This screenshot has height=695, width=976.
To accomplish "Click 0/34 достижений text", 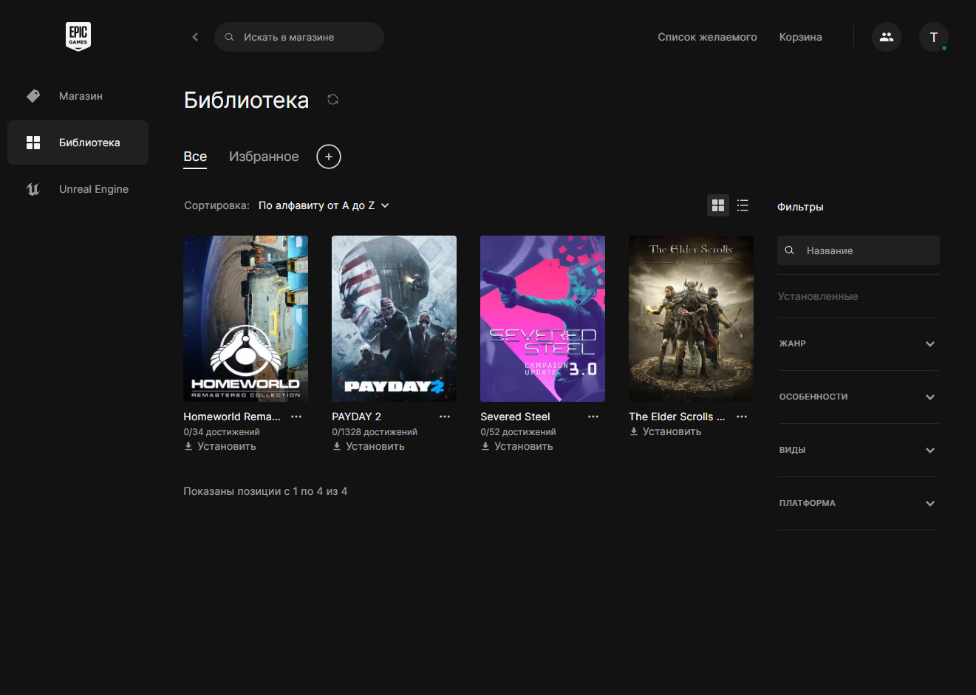I will (222, 432).
